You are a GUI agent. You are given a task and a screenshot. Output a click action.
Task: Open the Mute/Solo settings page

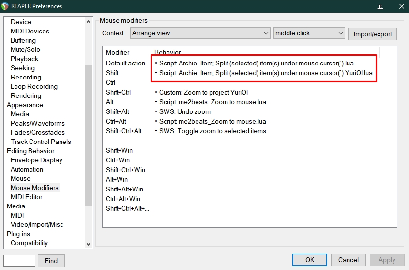(x=25, y=49)
